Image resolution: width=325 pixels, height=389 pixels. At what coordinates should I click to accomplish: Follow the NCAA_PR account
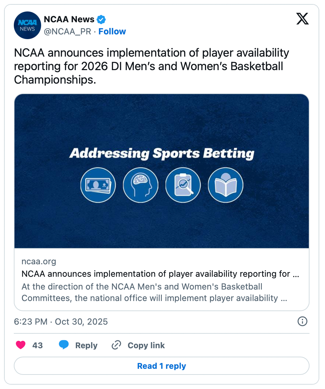tap(112, 31)
